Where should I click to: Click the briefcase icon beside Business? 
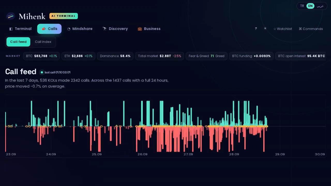[140, 29]
